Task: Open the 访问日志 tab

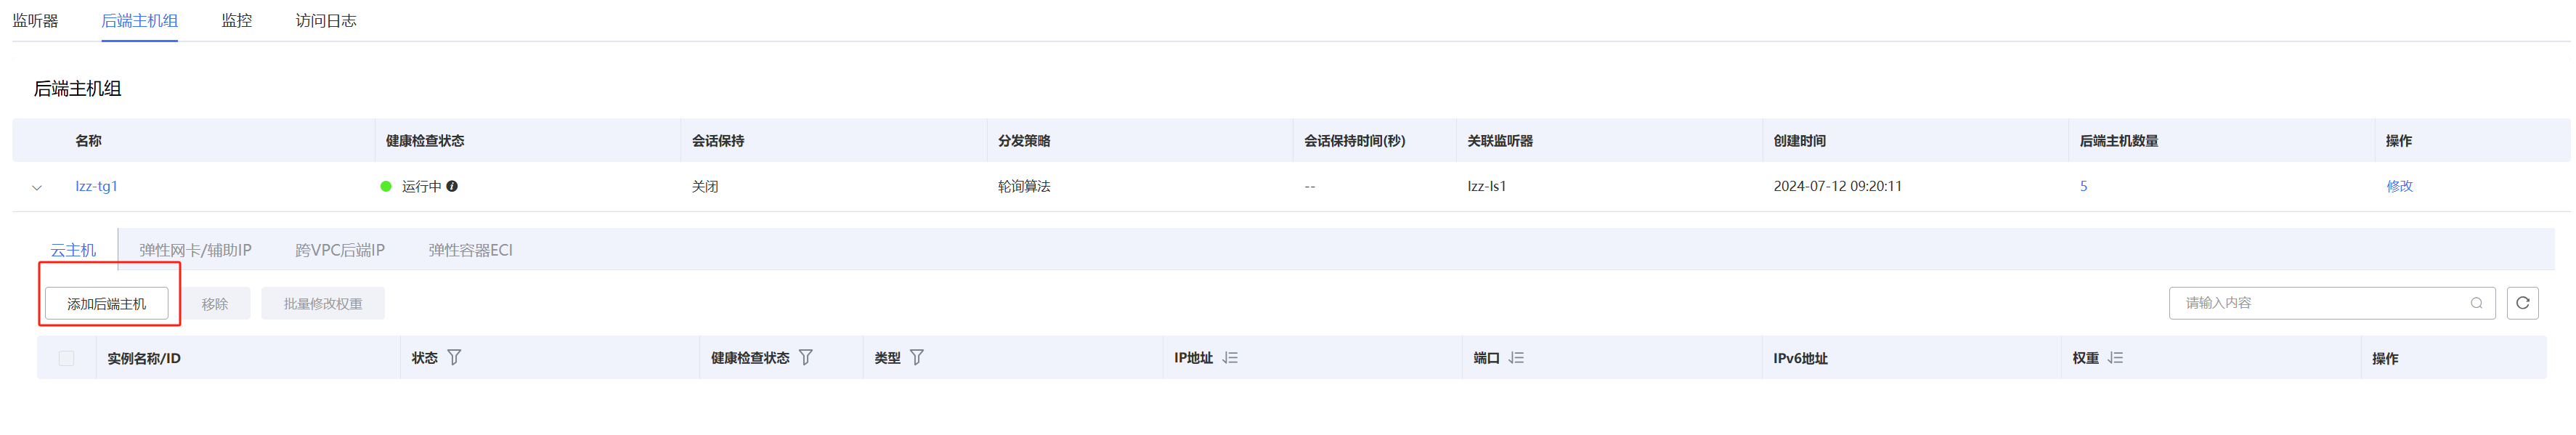Action: (326, 20)
